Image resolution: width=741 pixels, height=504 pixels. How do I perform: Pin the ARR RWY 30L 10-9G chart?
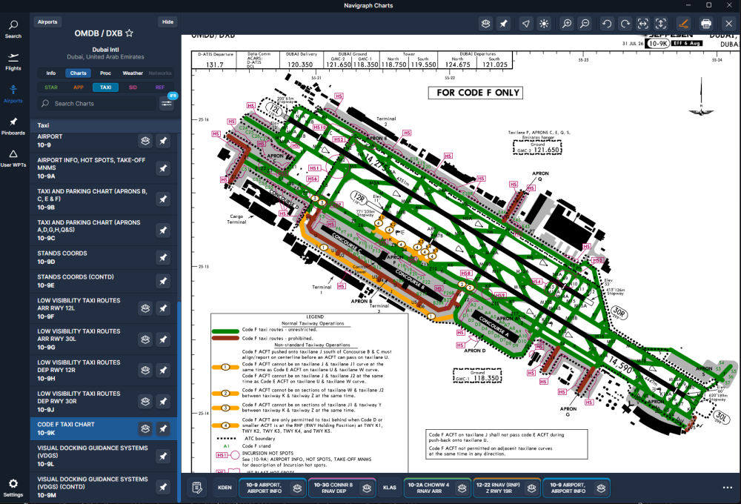pos(163,339)
